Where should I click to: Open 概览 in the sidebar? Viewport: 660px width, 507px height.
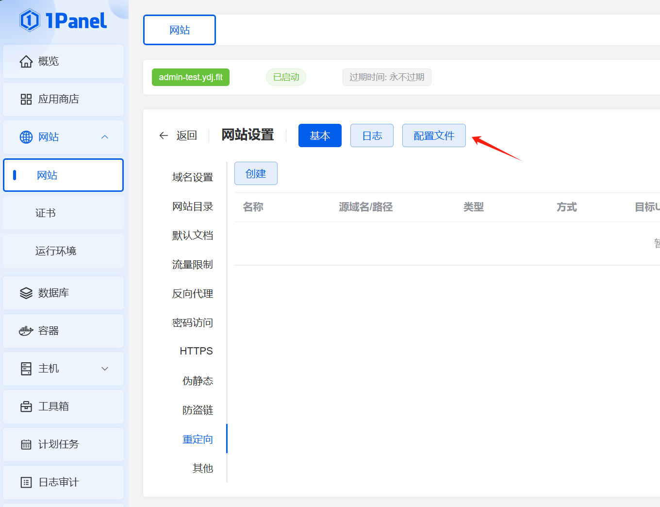(x=63, y=61)
